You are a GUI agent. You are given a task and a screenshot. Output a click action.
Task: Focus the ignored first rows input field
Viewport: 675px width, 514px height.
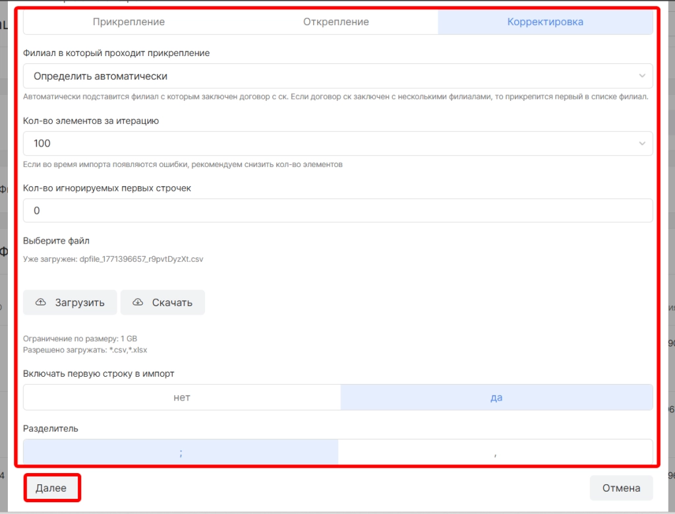pos(337,210)
